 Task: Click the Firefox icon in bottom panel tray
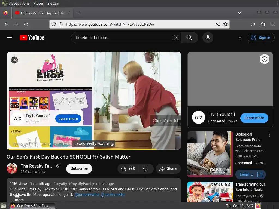(258, 206)
